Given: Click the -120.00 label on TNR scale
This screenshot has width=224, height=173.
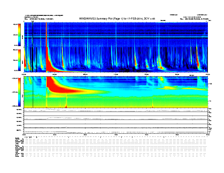Looking at the screenshot, I should [x=15, y=78].
